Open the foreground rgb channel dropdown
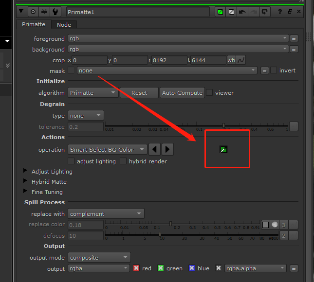The width and height of the screenshot is (314, 282). (178, 38)
